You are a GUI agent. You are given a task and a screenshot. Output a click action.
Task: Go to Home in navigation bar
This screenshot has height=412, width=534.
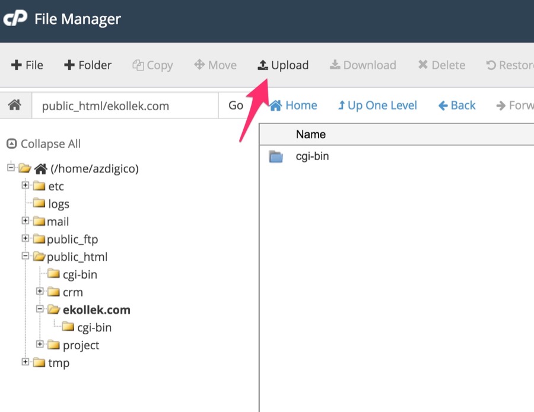293,106
